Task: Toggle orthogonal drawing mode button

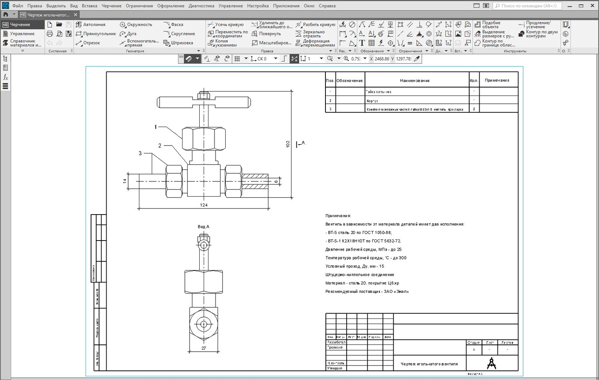Action: pos(284,59)
